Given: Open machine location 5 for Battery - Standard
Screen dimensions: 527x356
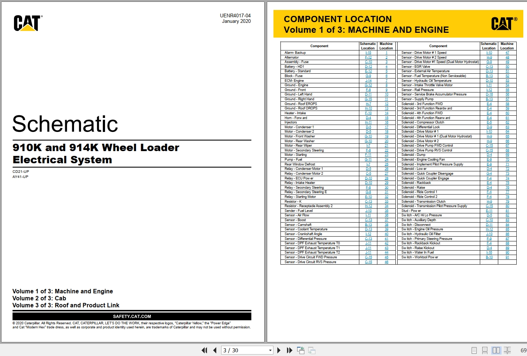Looking at the screenshot, I should (386, 71).
